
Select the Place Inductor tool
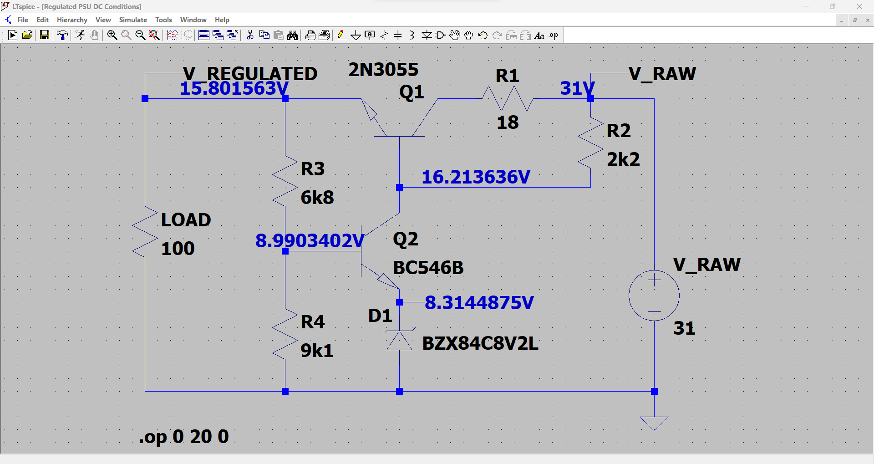tap(412, 35)
